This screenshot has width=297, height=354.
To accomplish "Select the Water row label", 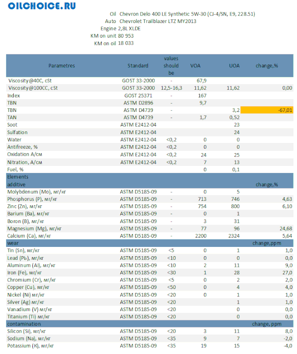I will (14, 140).
